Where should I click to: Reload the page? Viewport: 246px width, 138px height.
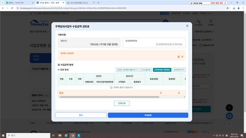click(x=12, y=8)
